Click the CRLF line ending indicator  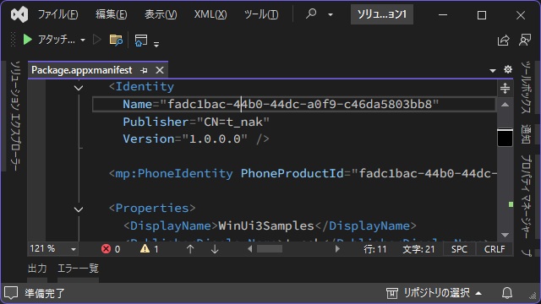coord(495,249)
